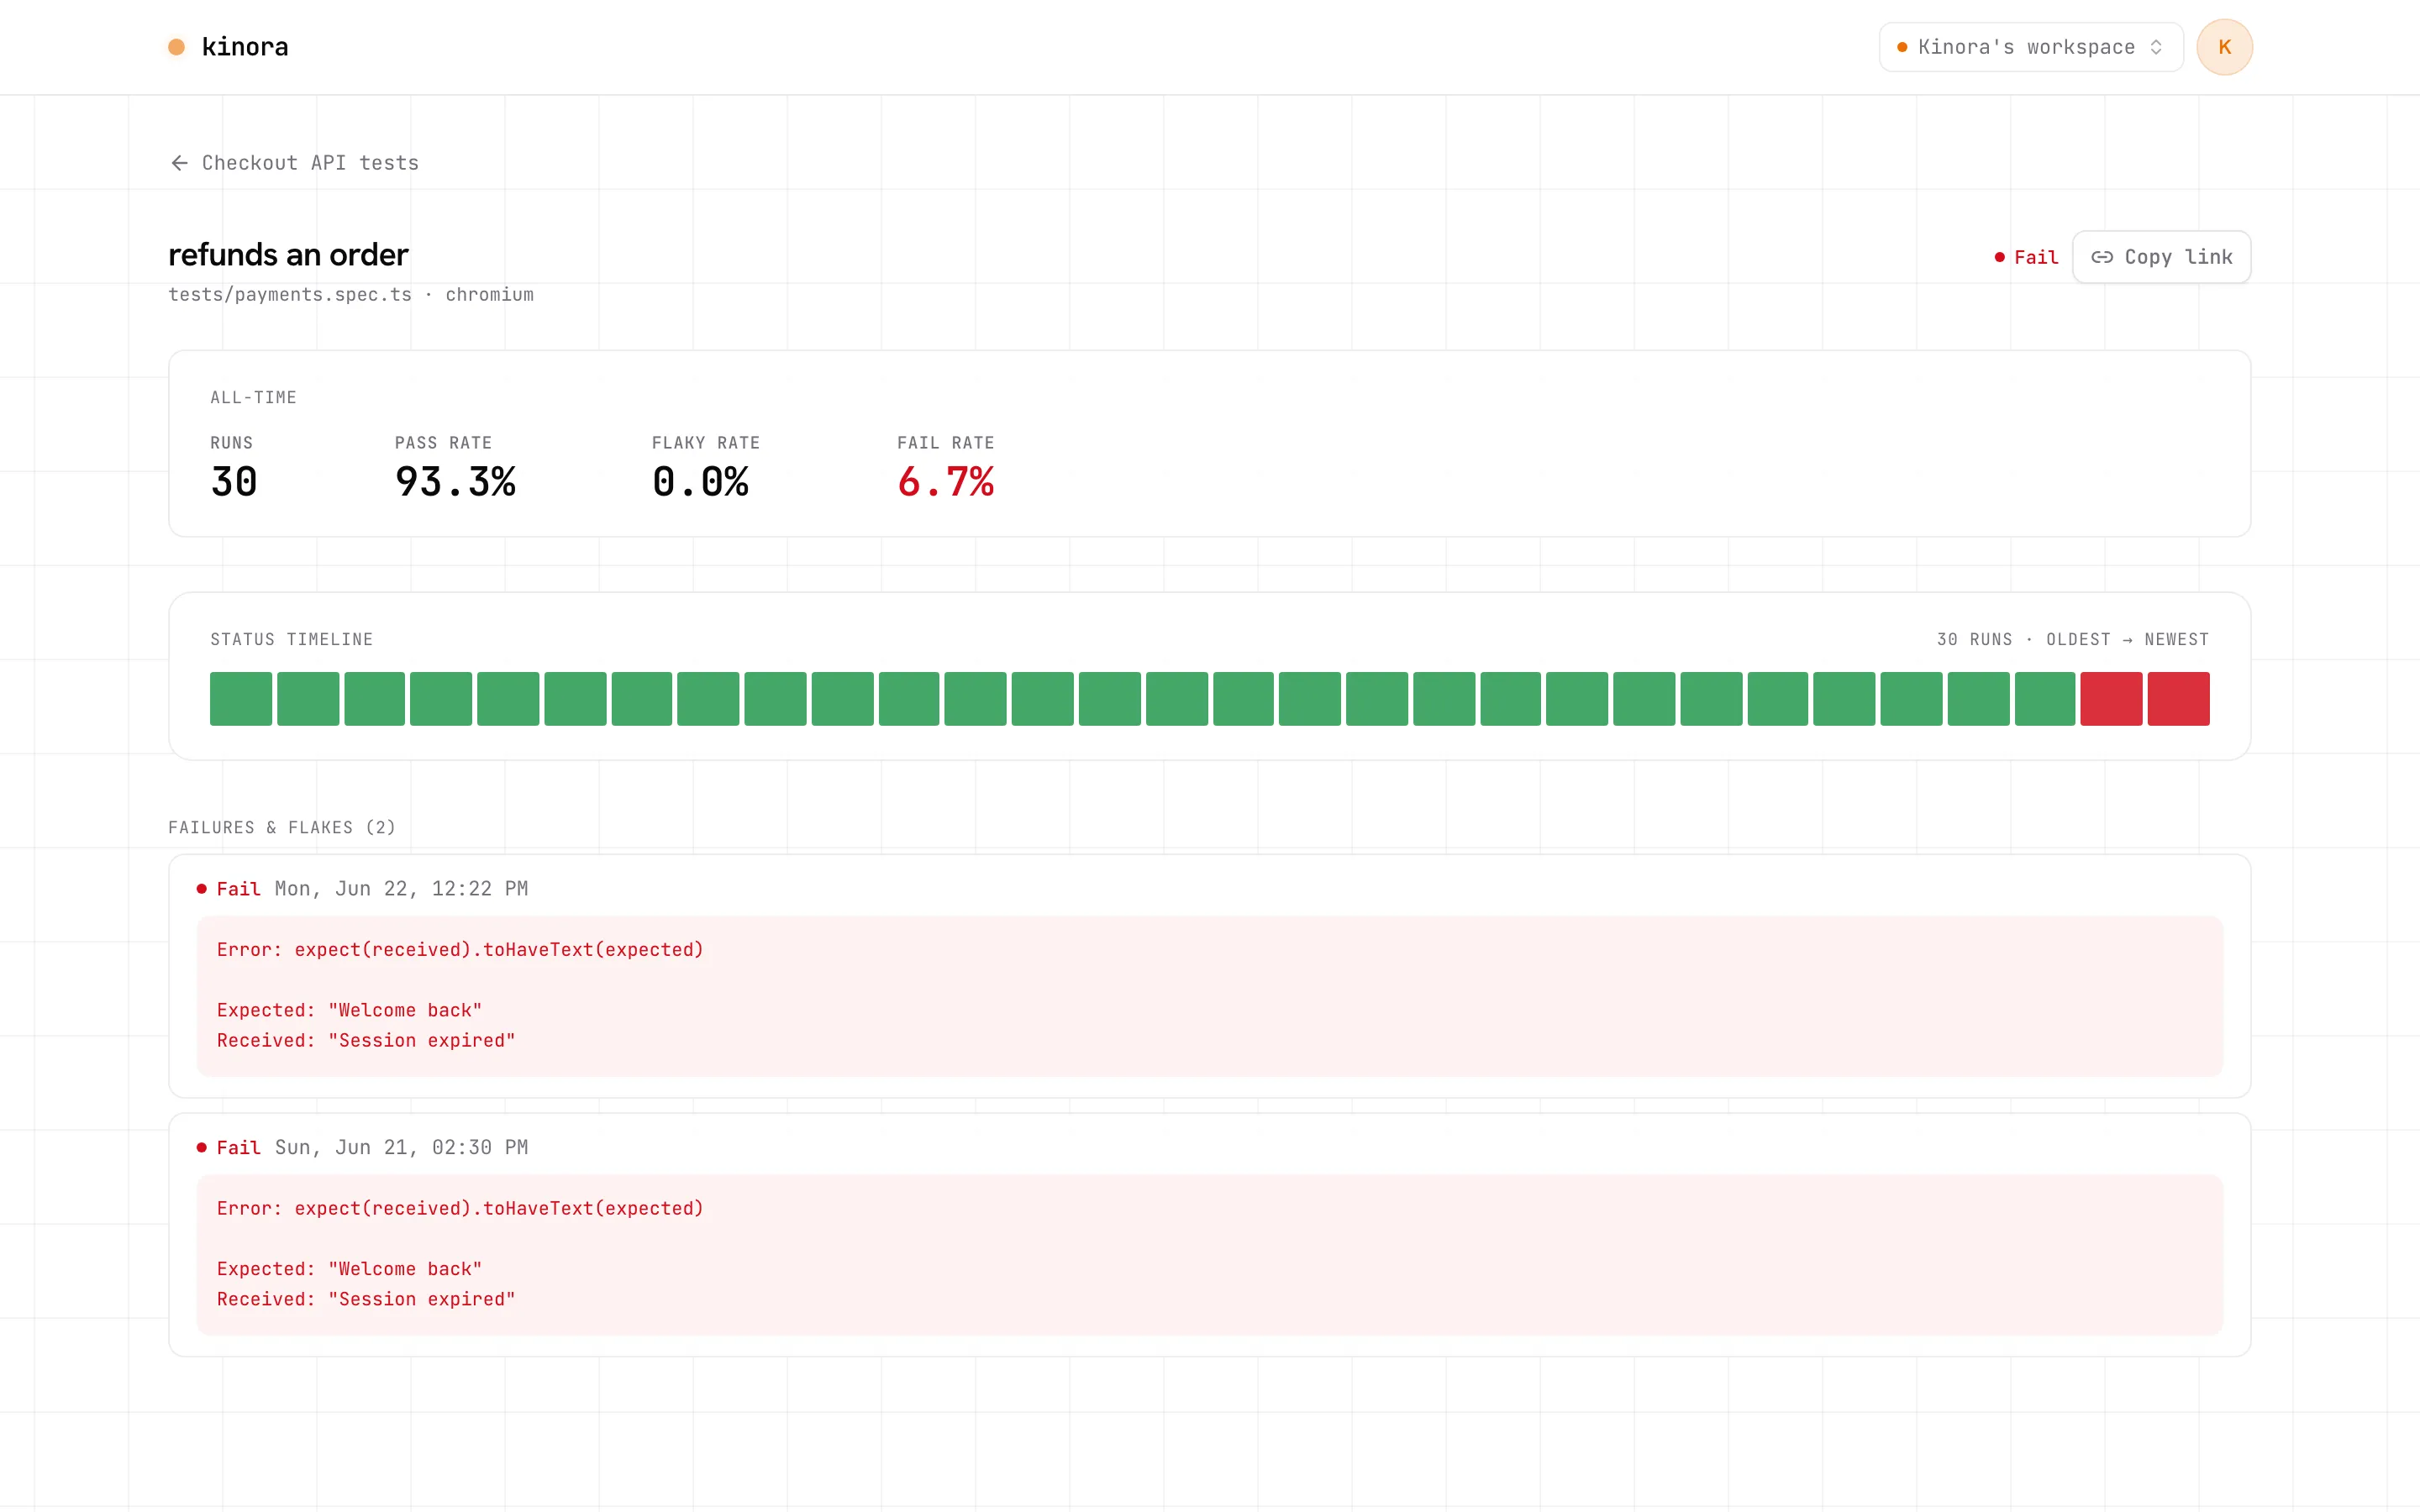Click the Jun 21 failure error message block
Viewport: 2420px width, 1512px height.
[1209, 1254]
